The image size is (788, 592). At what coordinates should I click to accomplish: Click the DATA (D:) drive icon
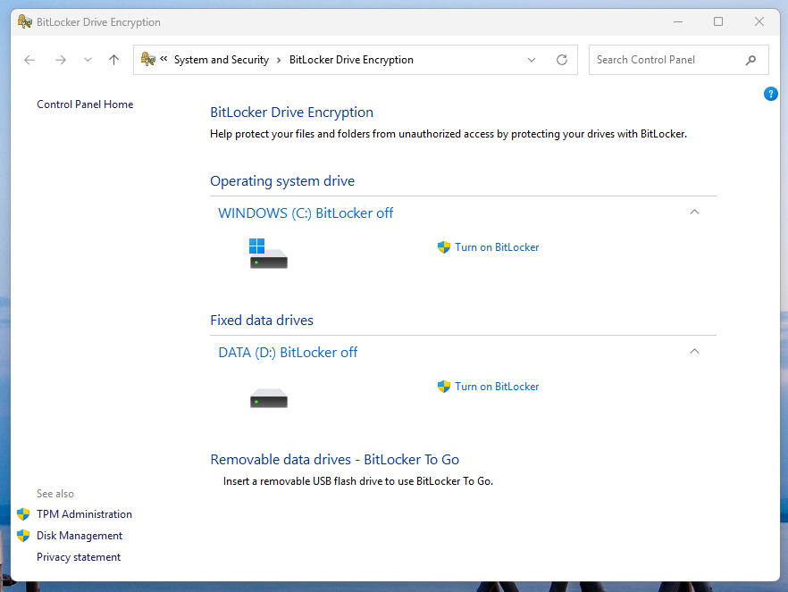coord(268,398)
